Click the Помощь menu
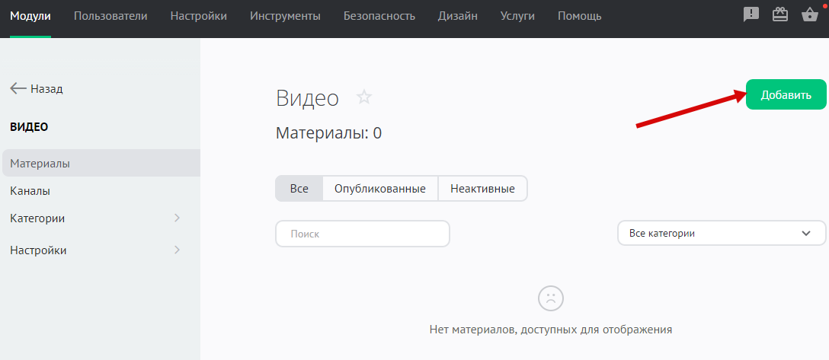The image size is (829, 360). (x=579, y=16)
